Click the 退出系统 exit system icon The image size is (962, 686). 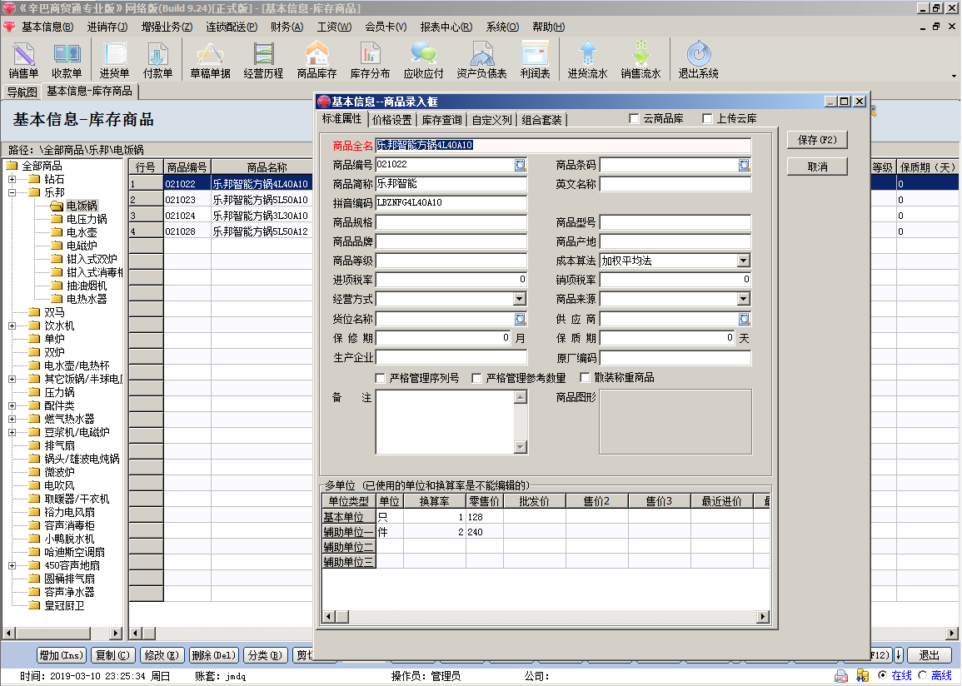click(698, 61)
